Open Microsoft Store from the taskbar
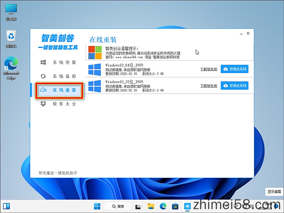 pos(175,206)
